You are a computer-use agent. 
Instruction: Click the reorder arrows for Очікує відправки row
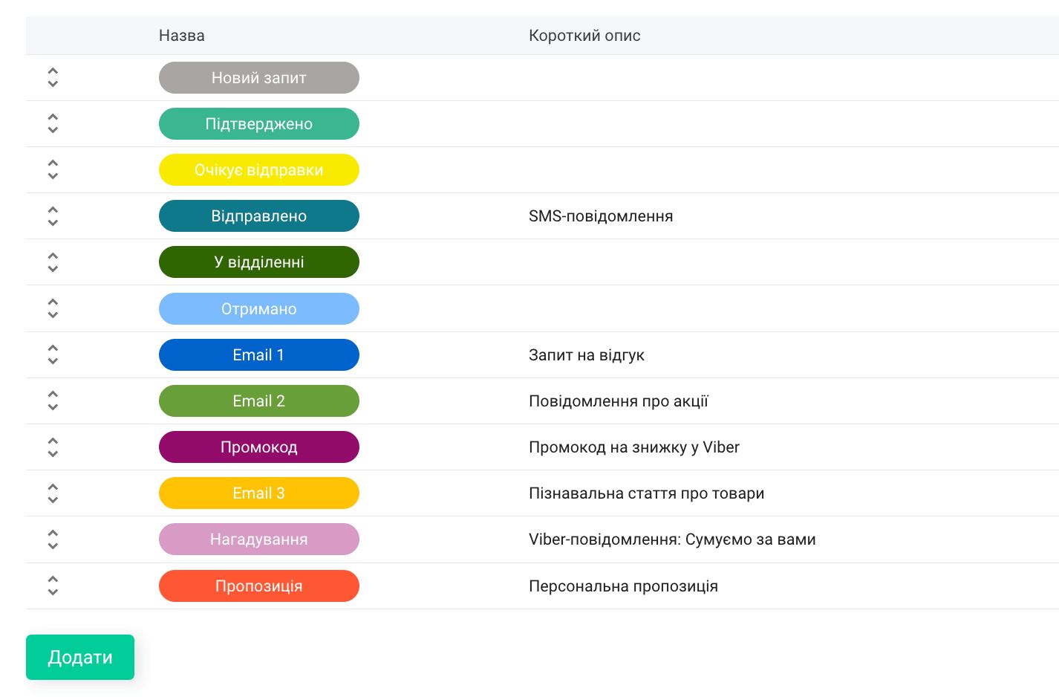(53, 169)
